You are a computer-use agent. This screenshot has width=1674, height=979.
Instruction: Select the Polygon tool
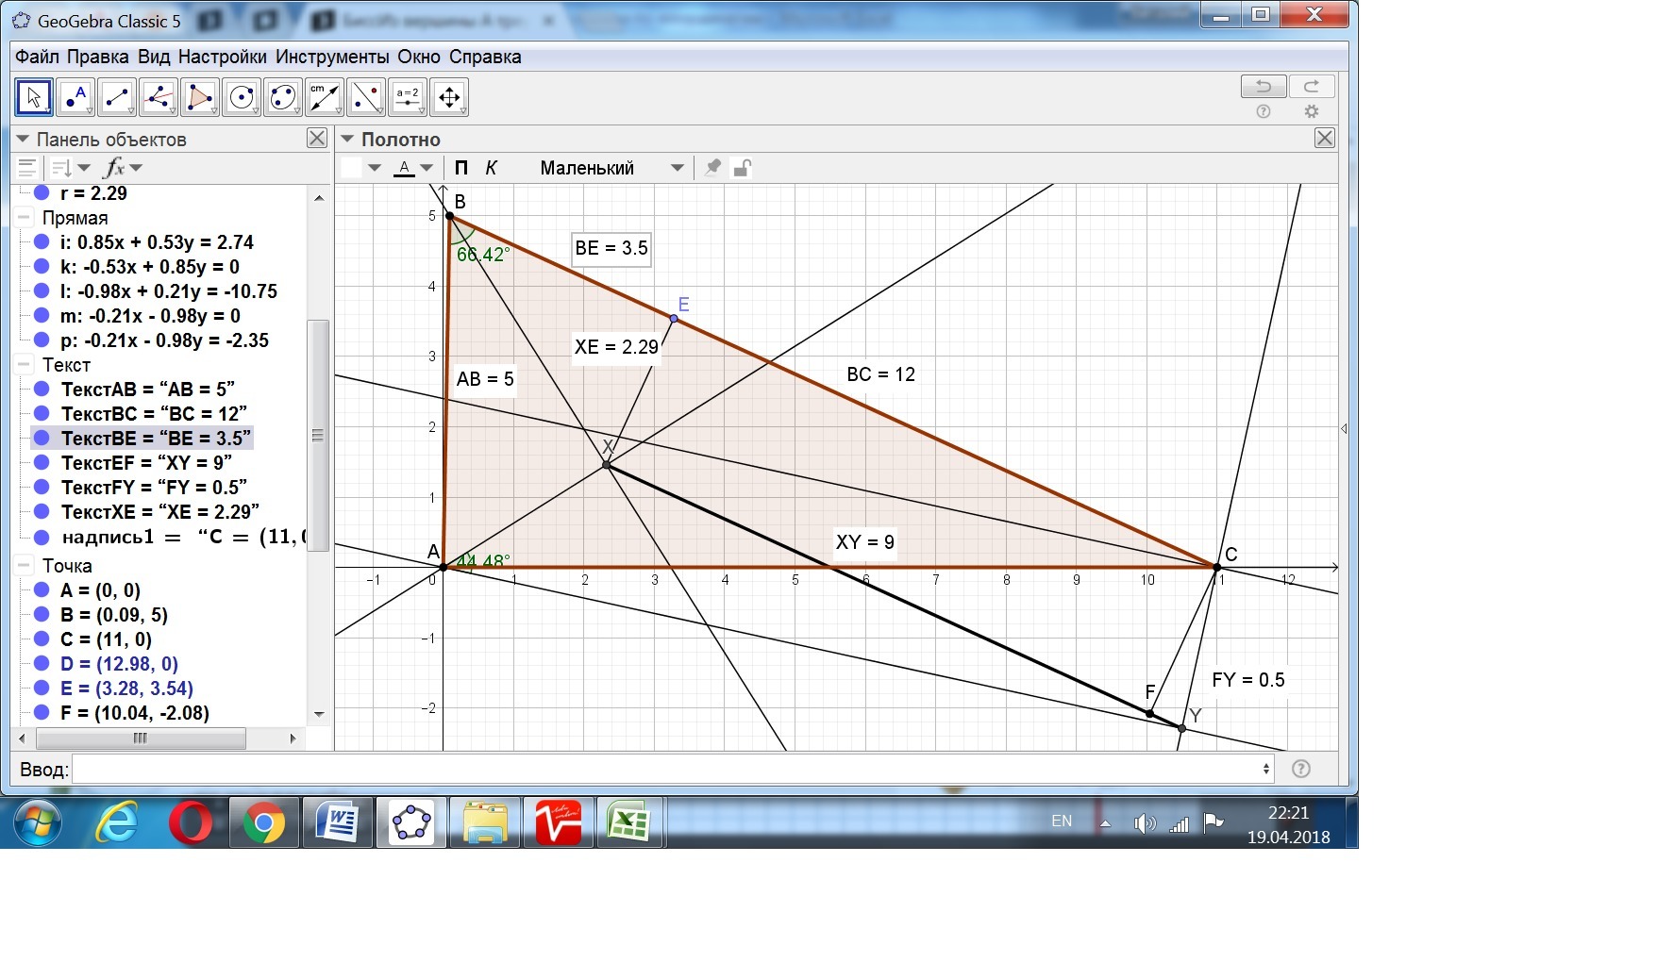(x=200, y=97)
